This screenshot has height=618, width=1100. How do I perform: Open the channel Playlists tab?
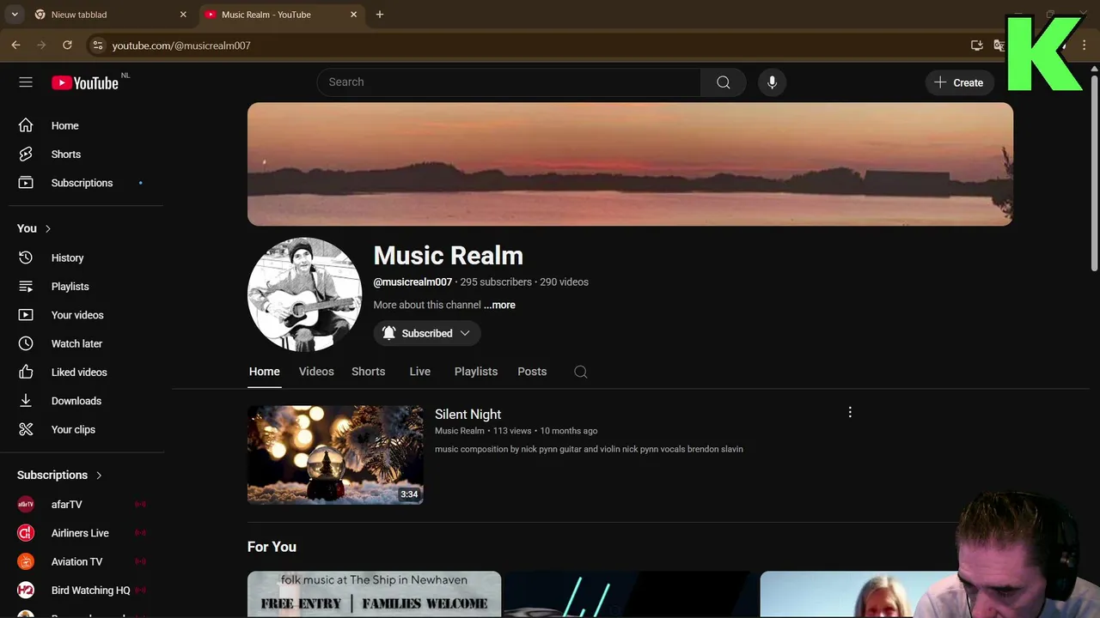[x=476, y=372]
